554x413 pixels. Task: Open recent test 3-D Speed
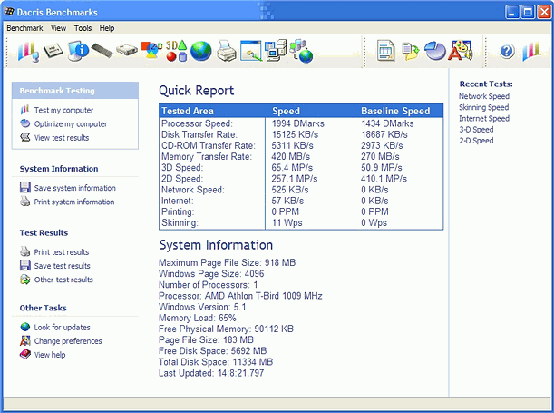click(476, 130)
